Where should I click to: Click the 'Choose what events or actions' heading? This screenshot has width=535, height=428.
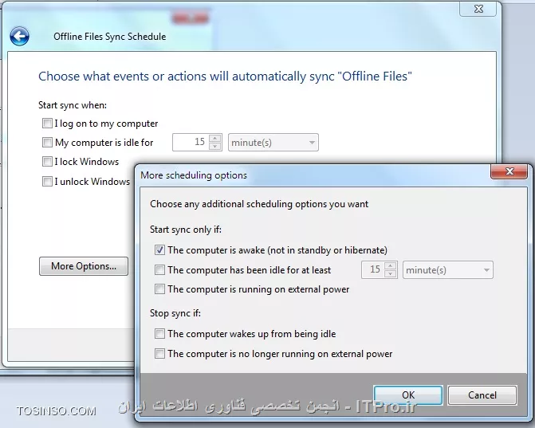[x=225, y=76]
